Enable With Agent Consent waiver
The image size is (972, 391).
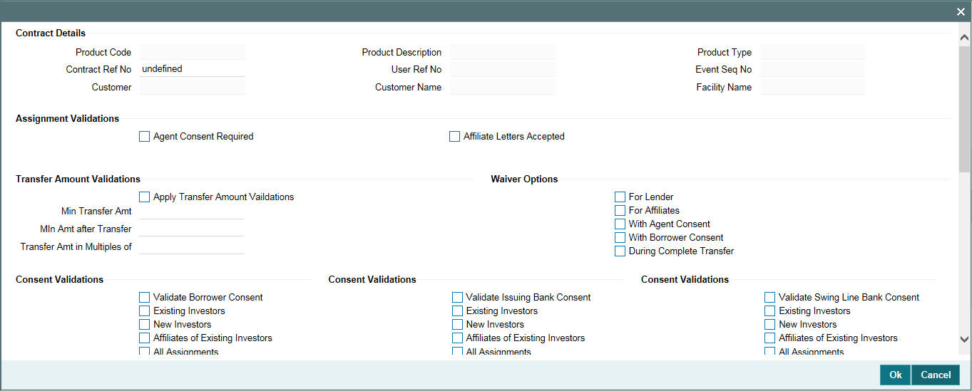(x=620, y=224)
